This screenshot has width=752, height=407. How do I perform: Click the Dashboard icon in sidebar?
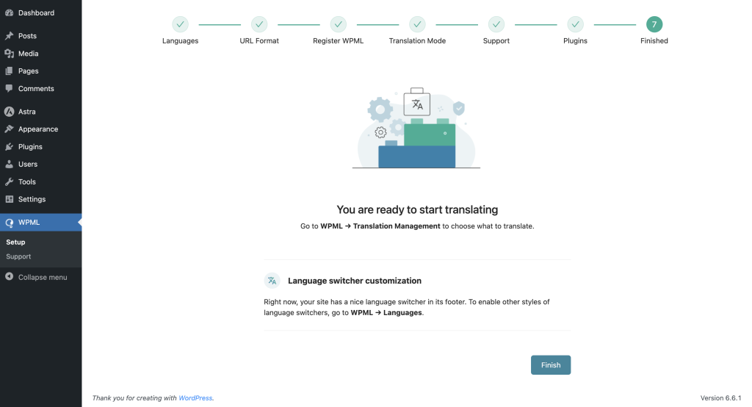pos(9,13)
